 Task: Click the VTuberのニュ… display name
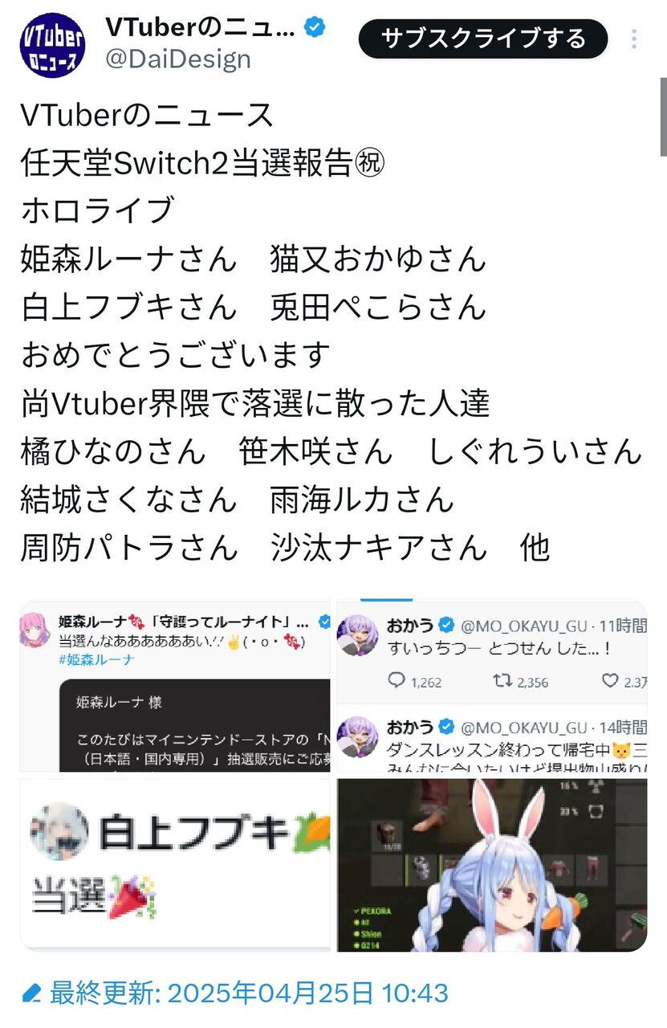[201, 28]
